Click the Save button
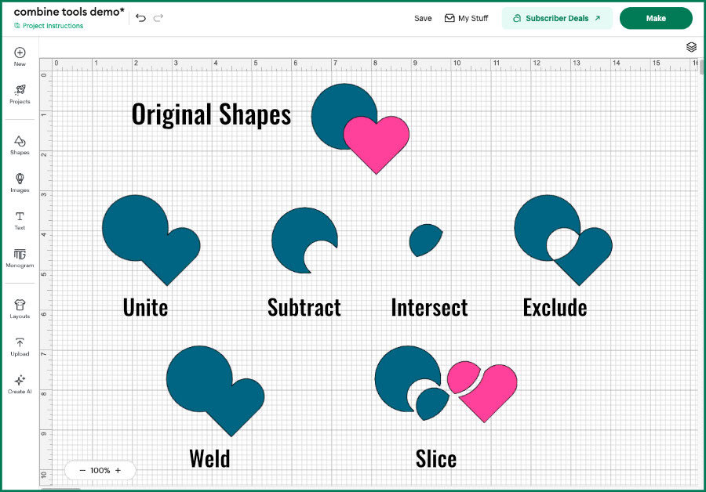Viewport: 706px width, 492px height. (423, 19)
